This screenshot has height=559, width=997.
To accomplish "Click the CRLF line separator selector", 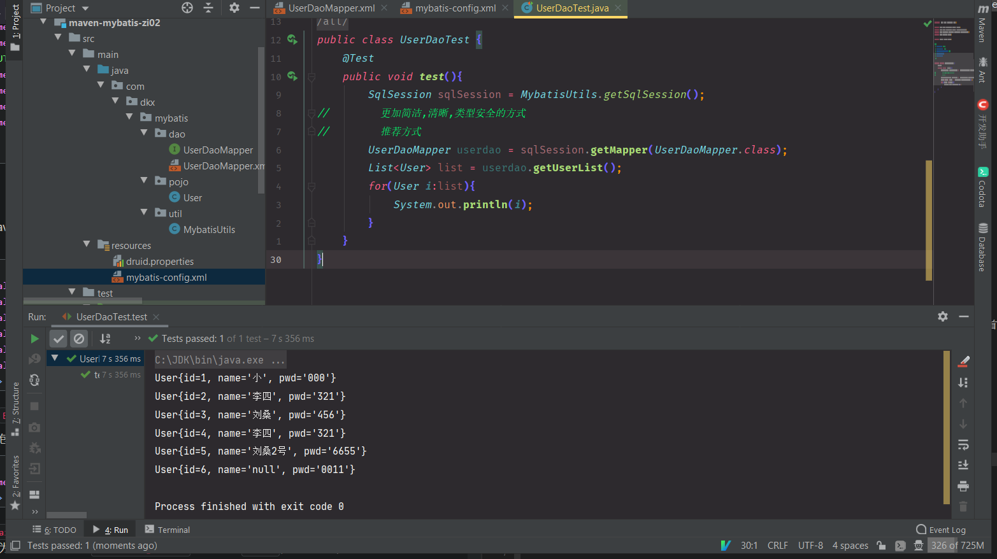I will [778, 546].
